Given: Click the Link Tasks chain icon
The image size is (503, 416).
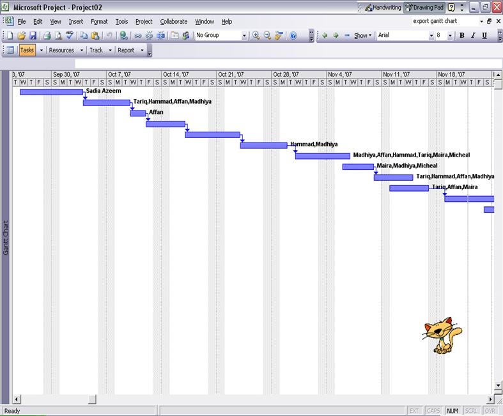Looking at the screenshot, I should [x=138, y=36].
